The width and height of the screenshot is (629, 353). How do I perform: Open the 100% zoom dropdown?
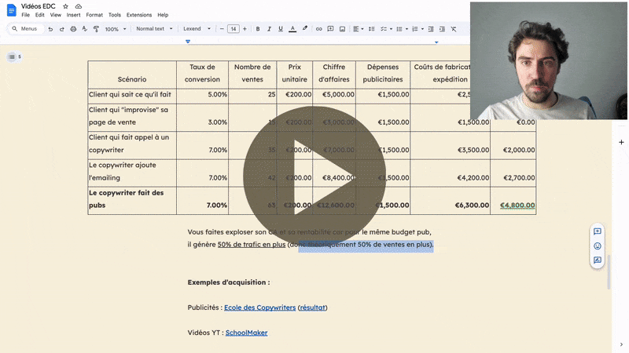click(116, 29)
